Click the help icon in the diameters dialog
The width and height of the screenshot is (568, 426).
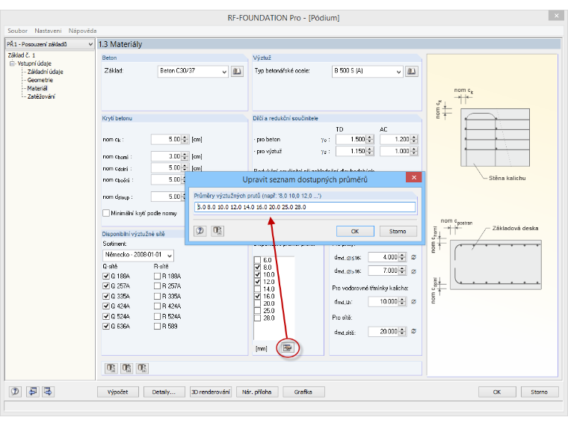point(200,231)
